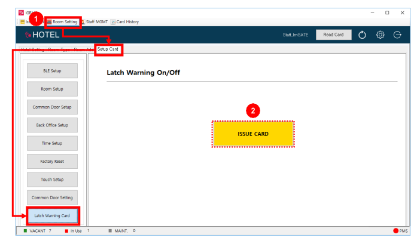Select the Latch Warning Card option
Screen dimensions: 420x241
pyautogui.click(x=52, y=215)
